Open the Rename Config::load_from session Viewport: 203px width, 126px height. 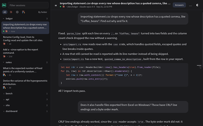(25, 40)
